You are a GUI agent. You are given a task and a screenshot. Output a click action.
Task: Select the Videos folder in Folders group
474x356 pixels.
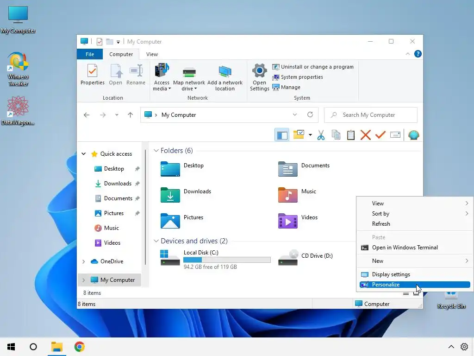click(x=298, y=221)
